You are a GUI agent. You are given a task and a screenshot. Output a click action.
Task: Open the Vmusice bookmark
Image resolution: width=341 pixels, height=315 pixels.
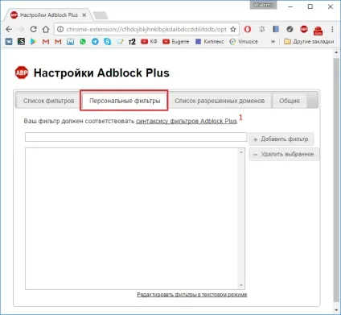[x=244, y=42]
